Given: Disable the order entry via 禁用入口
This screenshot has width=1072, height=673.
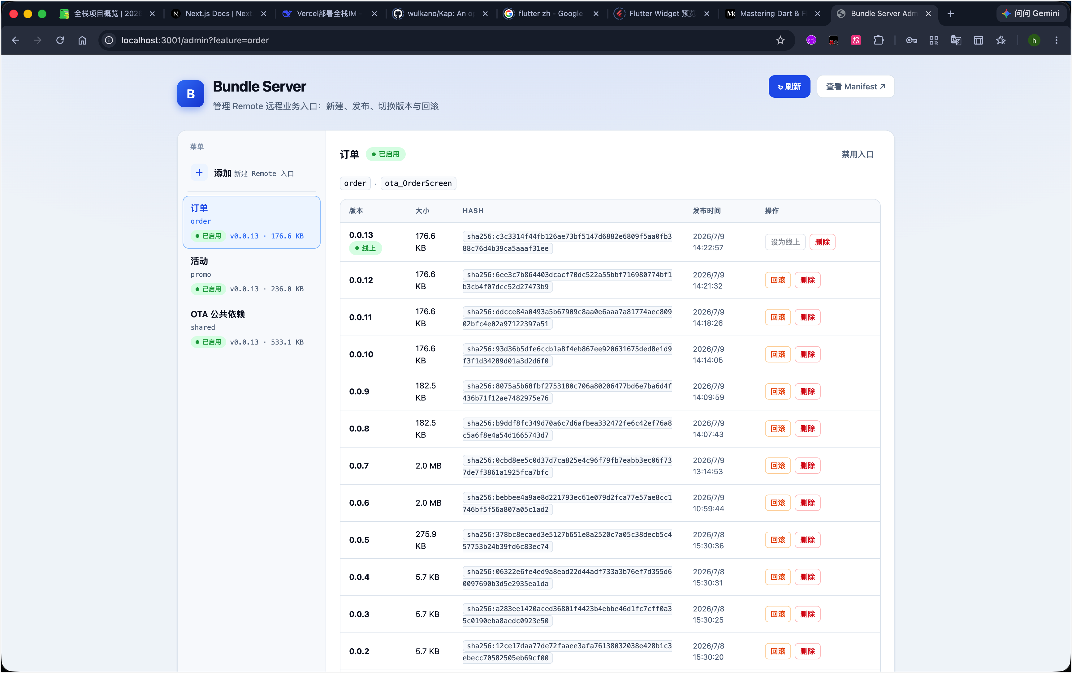Looking at the screenshot, I should 858,154.
